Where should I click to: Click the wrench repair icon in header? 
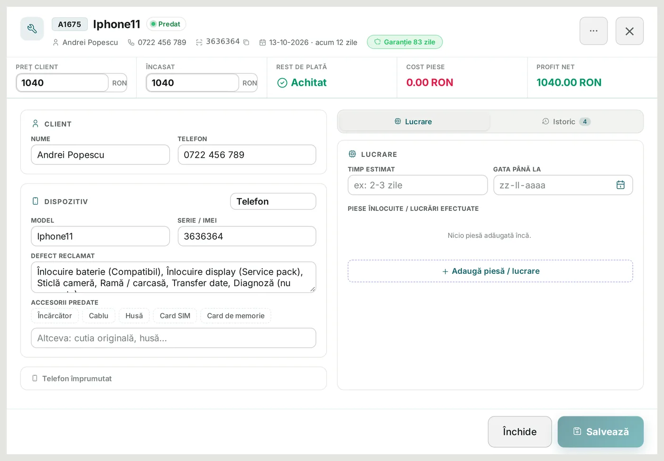(32, 29)
